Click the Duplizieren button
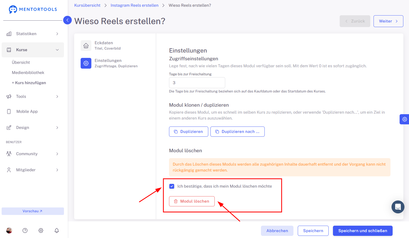Image resolution: width=409 pixels, height=238 pixels. [189, 132]
